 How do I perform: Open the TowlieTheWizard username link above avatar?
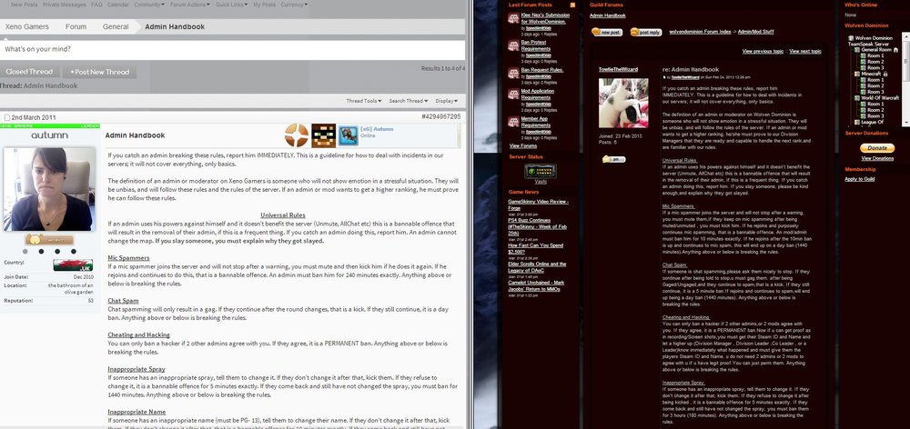point(618,69)
